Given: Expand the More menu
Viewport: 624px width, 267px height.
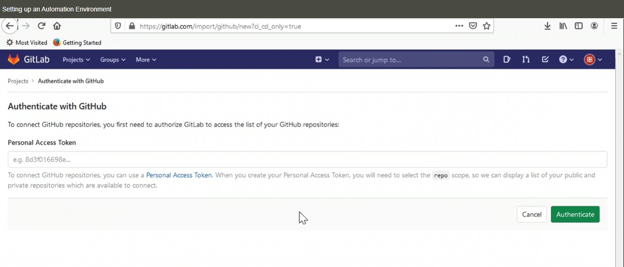Looking at the screenshot, I should (146, 60).
